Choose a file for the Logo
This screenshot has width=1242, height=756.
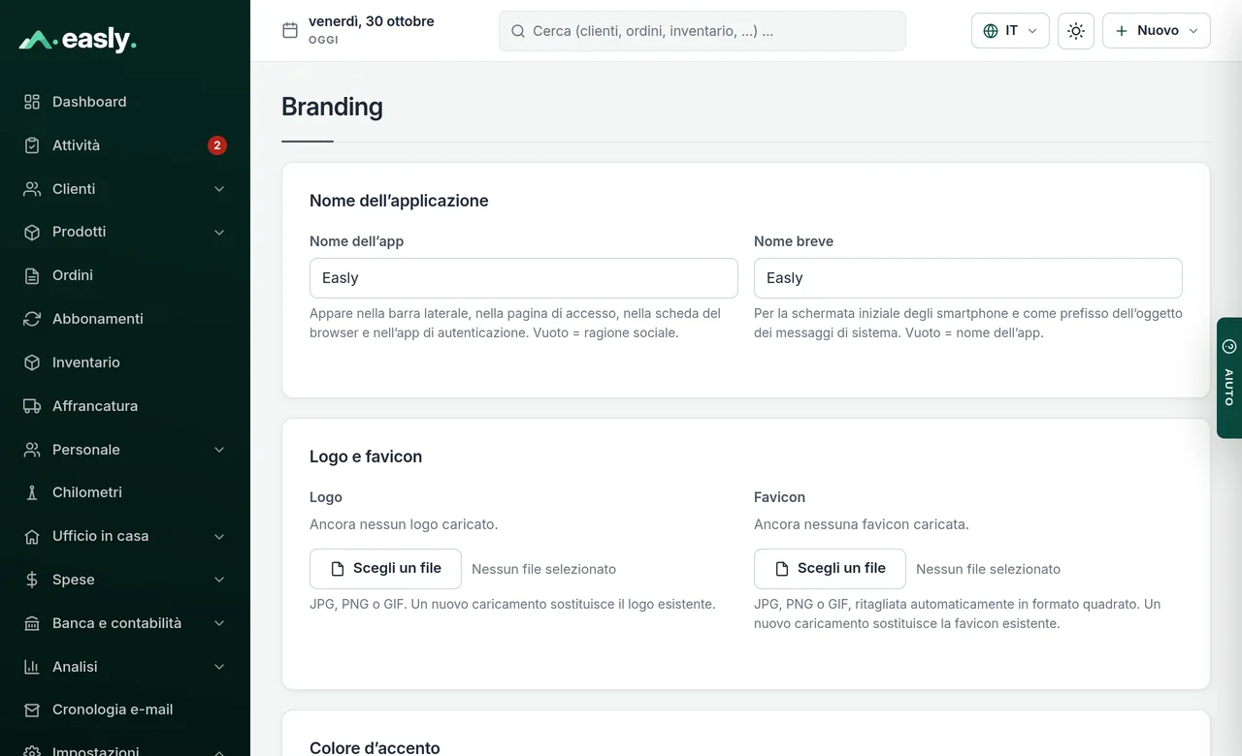tap(385, 569)
